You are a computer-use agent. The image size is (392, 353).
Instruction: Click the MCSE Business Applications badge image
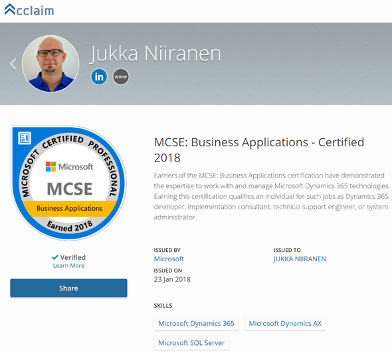point(69,183)
